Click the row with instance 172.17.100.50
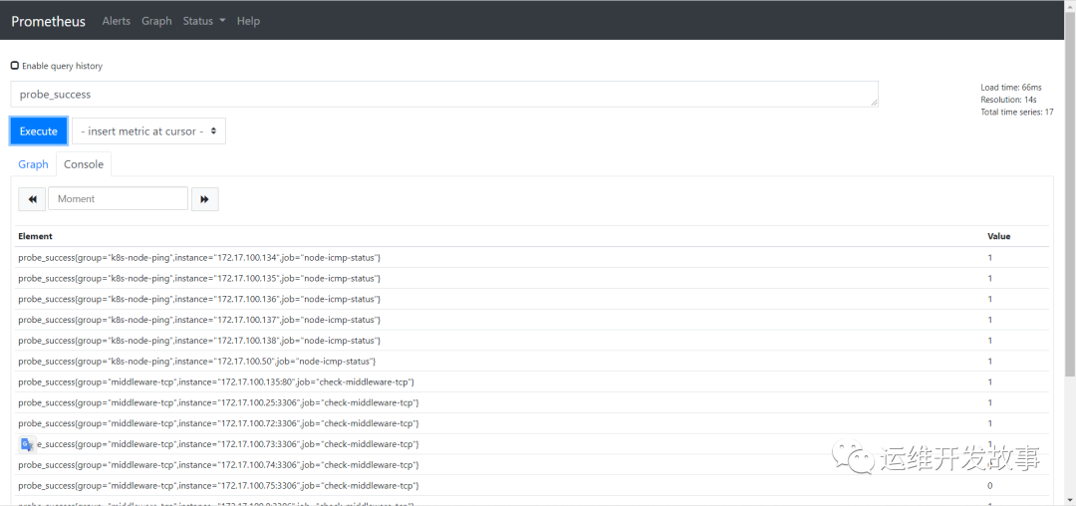Viewport: 1076px width, 506px height. tap(532, 361)
